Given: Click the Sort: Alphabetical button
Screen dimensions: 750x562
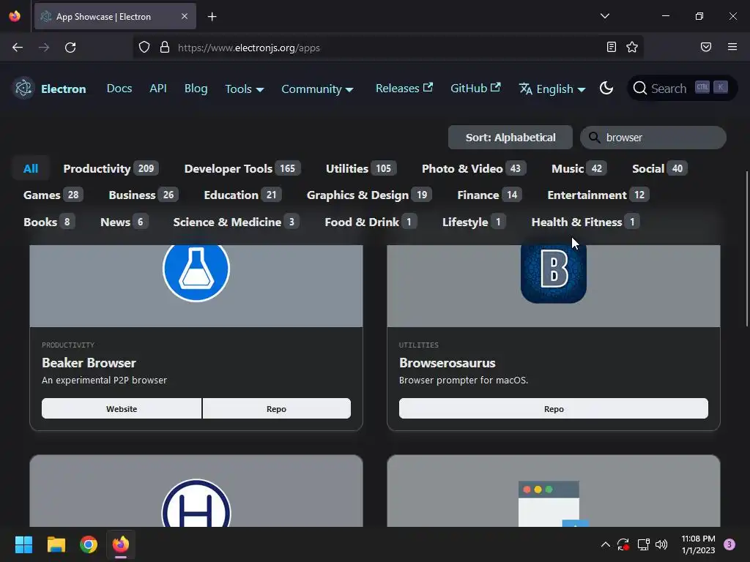Looking at the screenshot, I should [x=510, y=138].
